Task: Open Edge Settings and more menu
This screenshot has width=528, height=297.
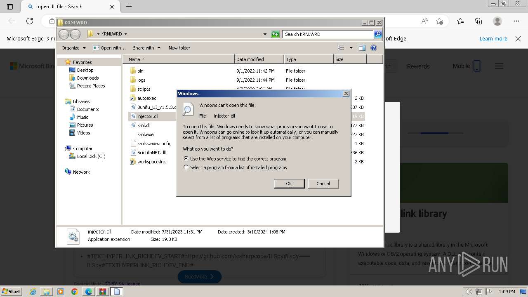Action: point(516,21)
